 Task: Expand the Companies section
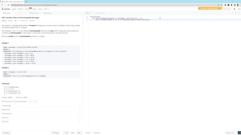click(41, 106)
